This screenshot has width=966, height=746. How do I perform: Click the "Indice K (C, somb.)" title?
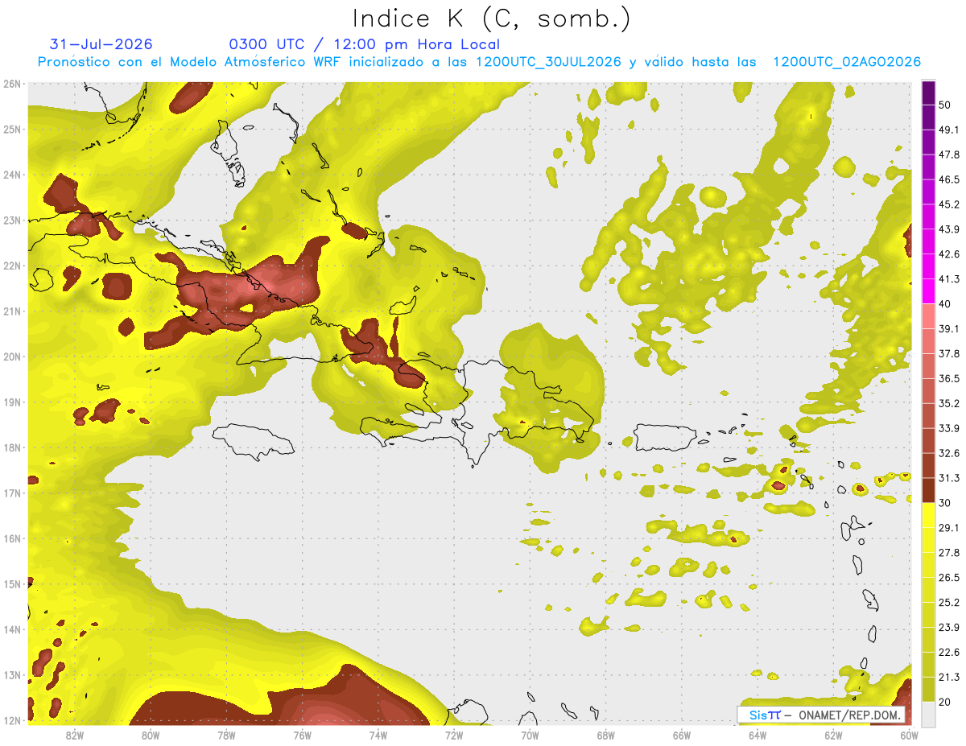point(491,19)
